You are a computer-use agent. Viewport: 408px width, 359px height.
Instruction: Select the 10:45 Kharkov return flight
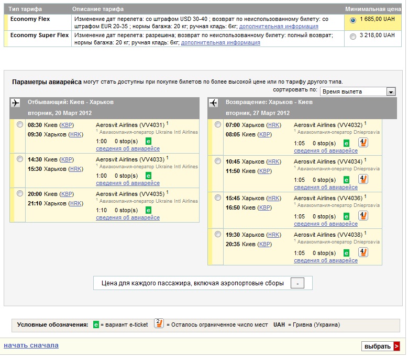(218, 161)
